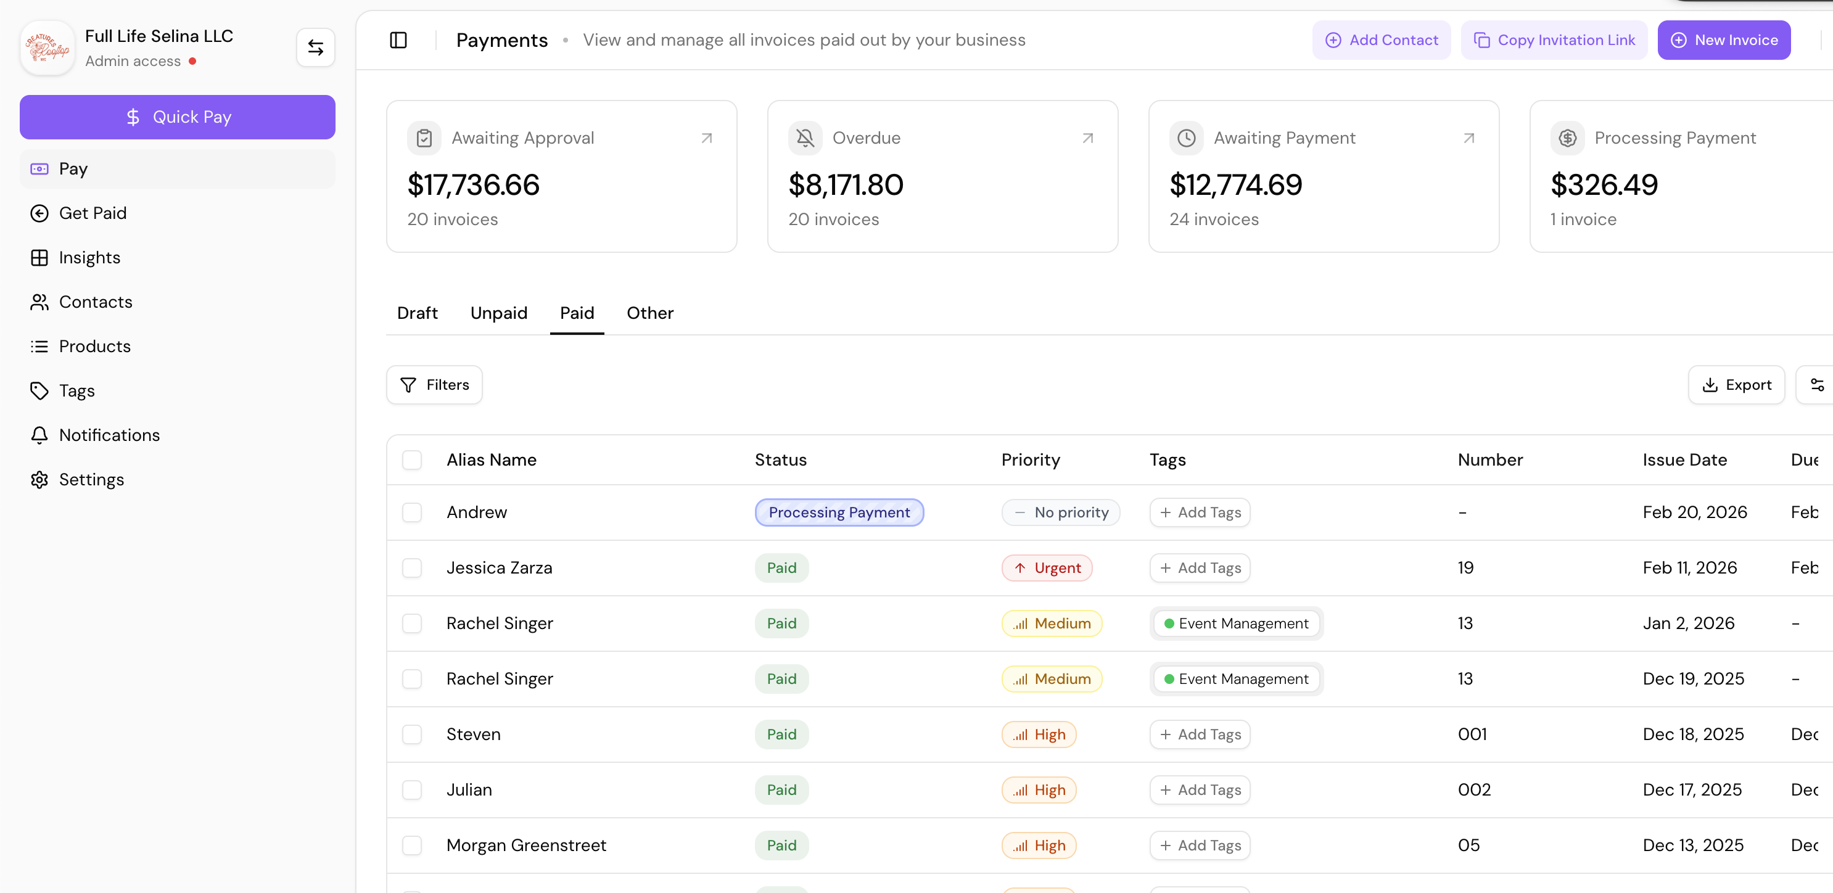Open Awaiting Approval details via its arrow icon

click(x=707, y=138)
